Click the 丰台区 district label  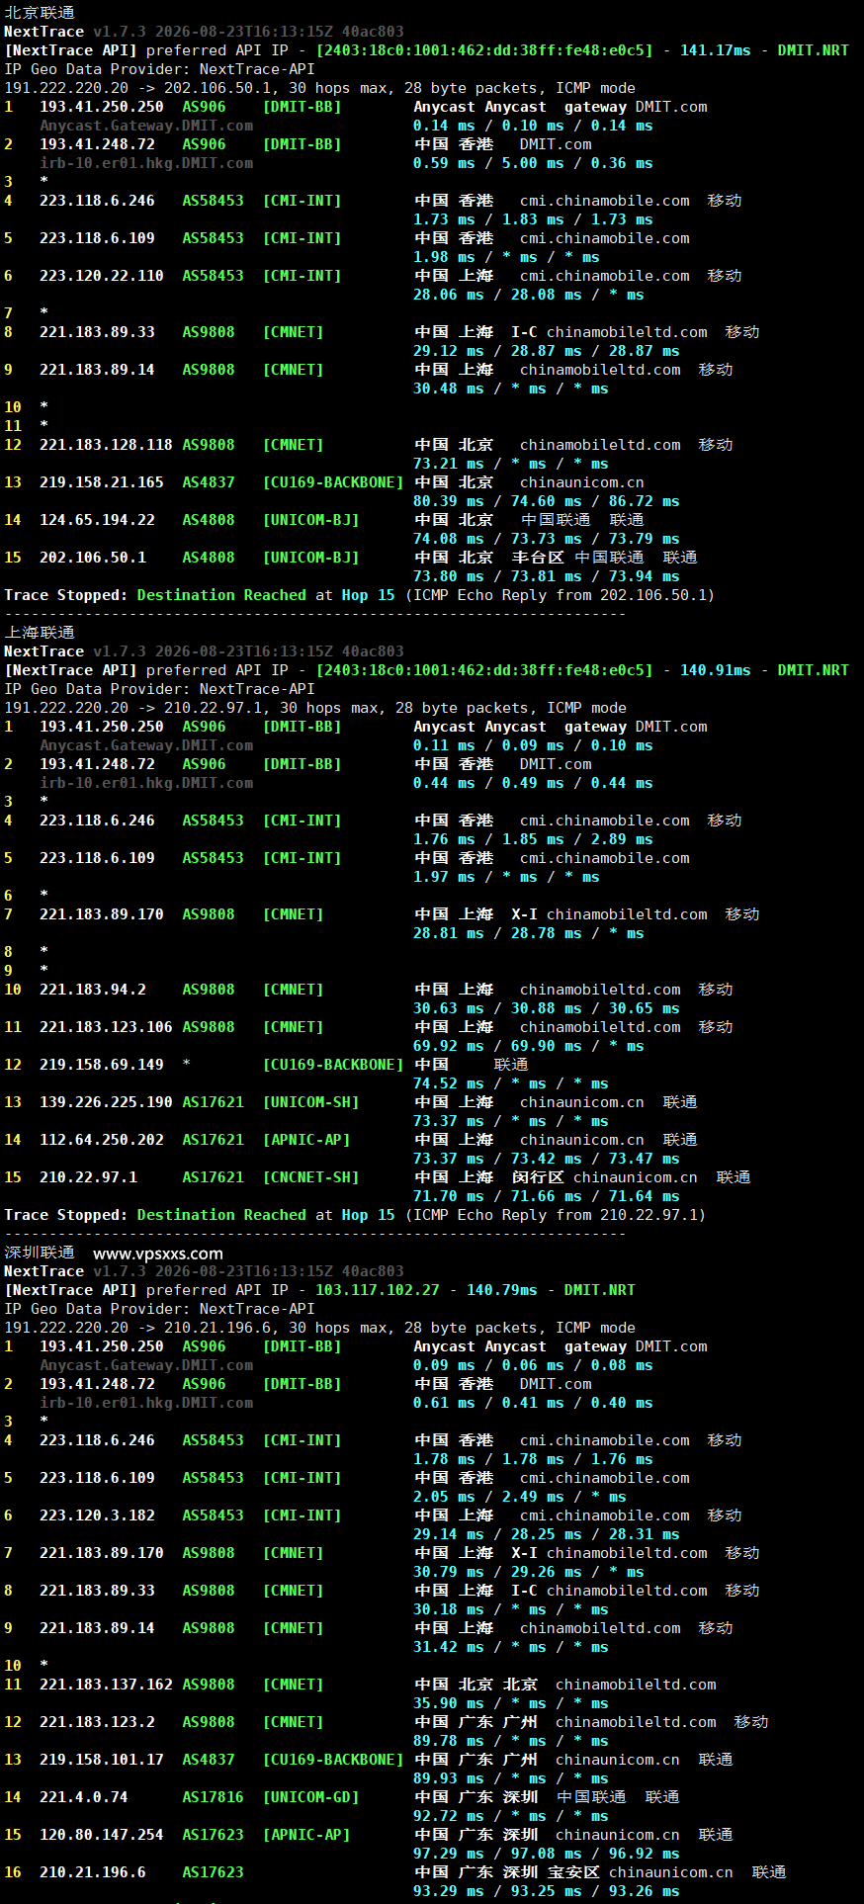[x=538, y=558]
